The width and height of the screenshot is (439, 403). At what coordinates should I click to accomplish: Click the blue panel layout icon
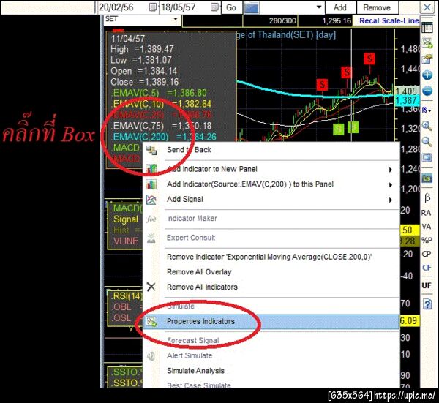click(x=427, y=158)
